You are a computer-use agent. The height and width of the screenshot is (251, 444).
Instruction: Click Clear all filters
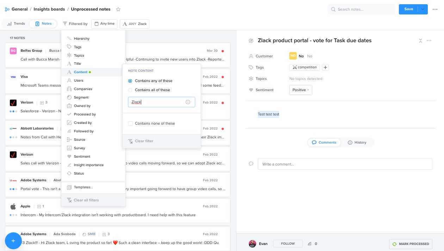93,200
